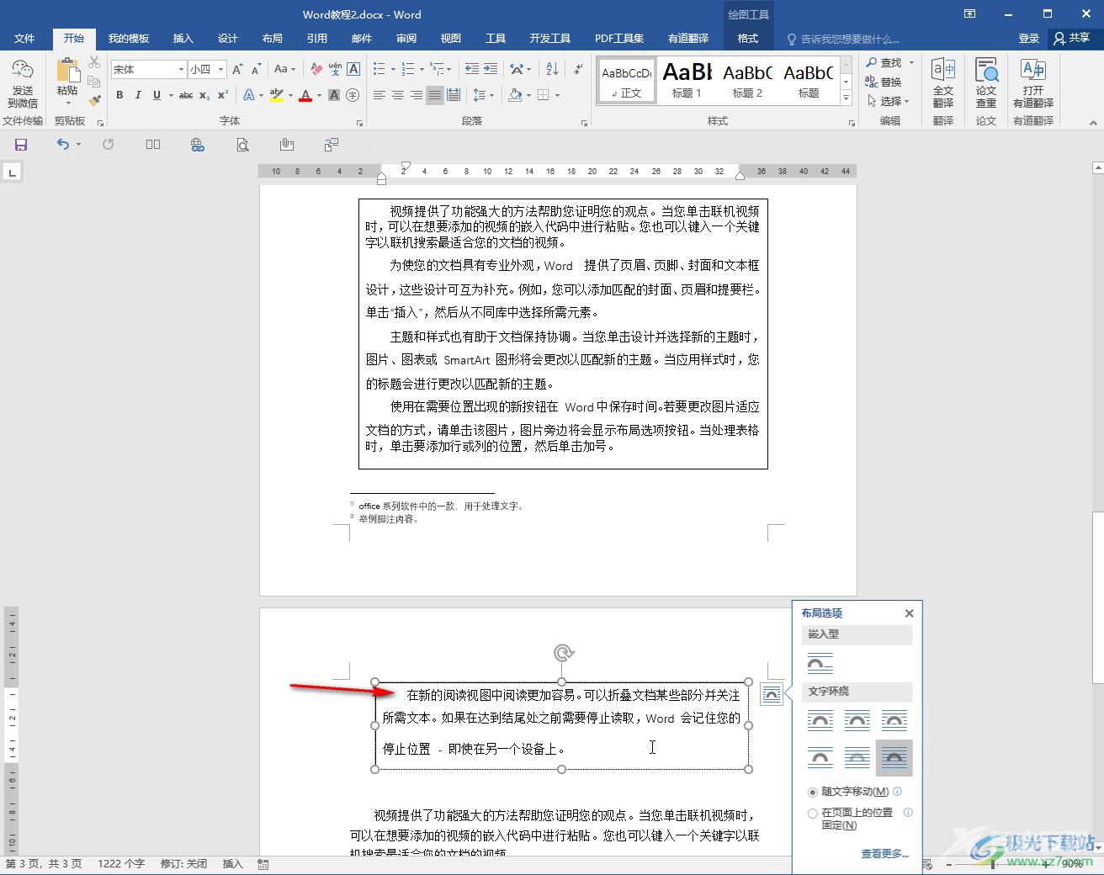Decrease paragraph indent
The image size is (1104, 875).
pyautogui.click(x=472, y=69)
